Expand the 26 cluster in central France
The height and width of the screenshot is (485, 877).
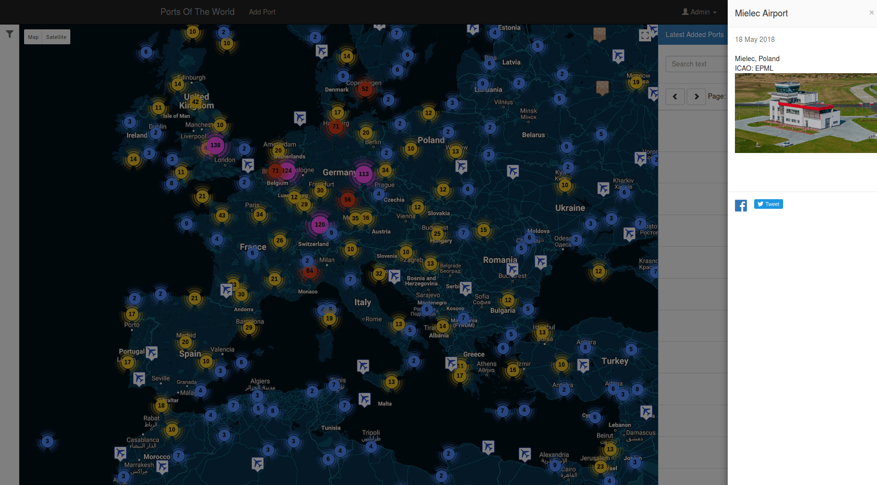[x=280, y=241]
